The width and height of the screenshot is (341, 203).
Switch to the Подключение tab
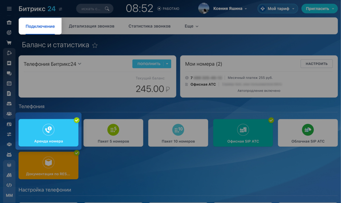pos(40,26)
